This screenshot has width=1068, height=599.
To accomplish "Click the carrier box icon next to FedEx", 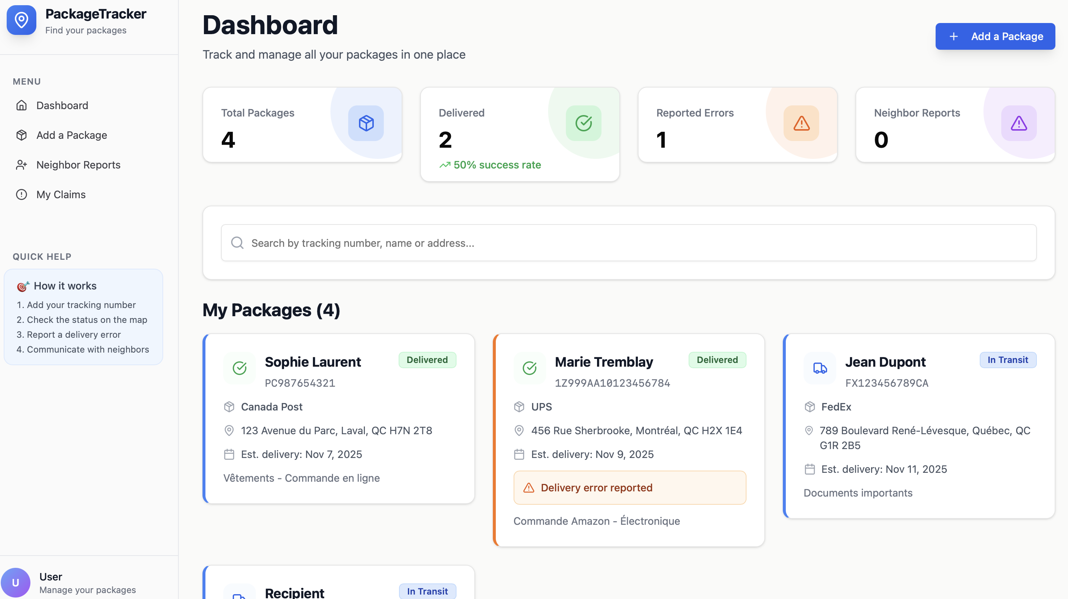I will 809,407.
